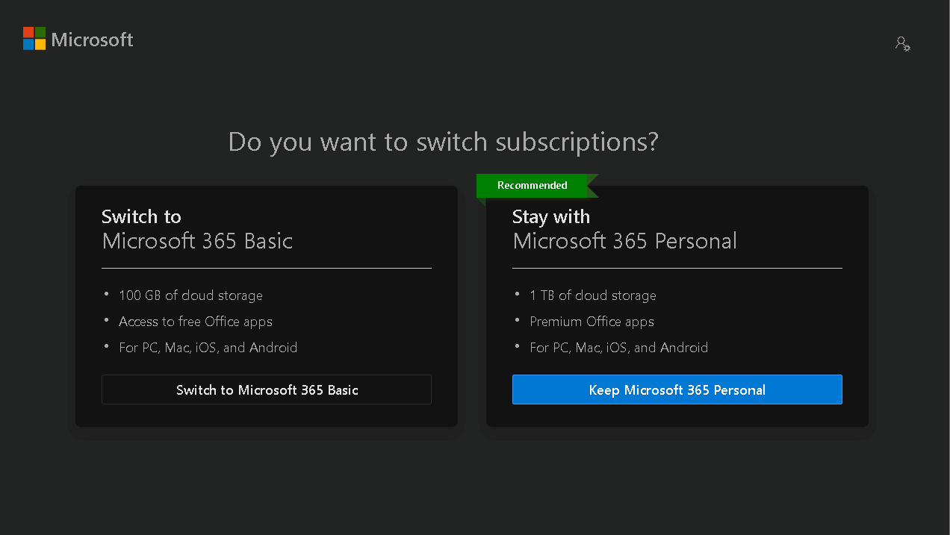Click '1 TB of cloud storage' text

click(x=593, y=295)
